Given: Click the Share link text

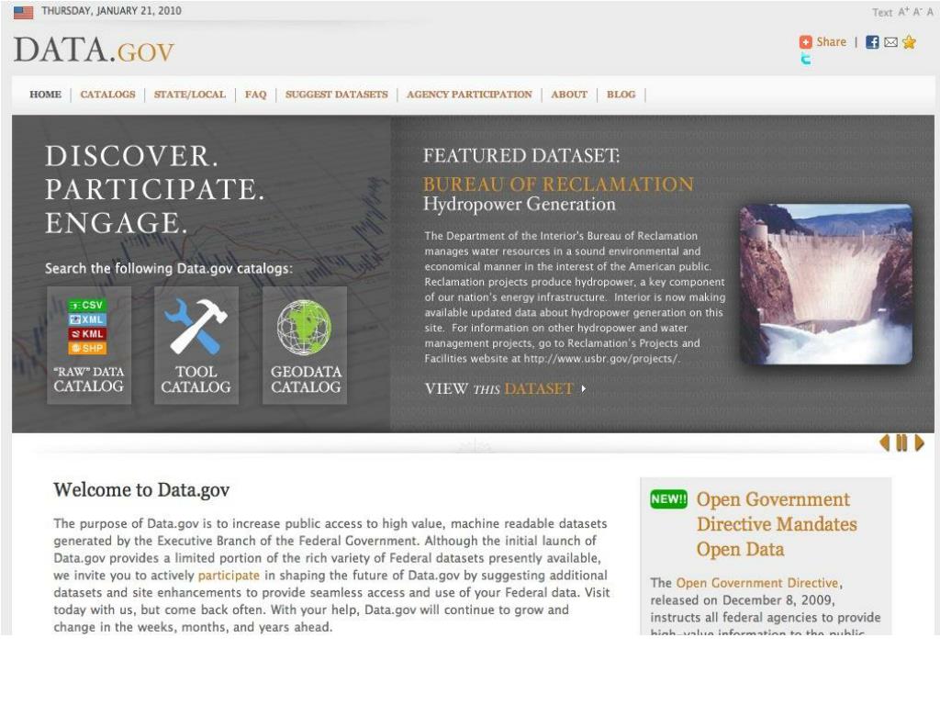Looking at the screenshot, I should pos(831,42).
